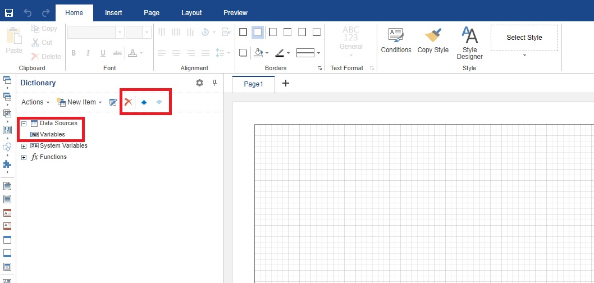Open the Actions dropdown in Dictionary
Image resolution: width=594 pixels, height=283 pixels.
pos(35,102)
